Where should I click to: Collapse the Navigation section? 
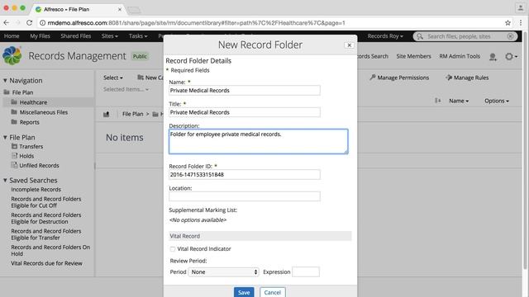point(5,81)
